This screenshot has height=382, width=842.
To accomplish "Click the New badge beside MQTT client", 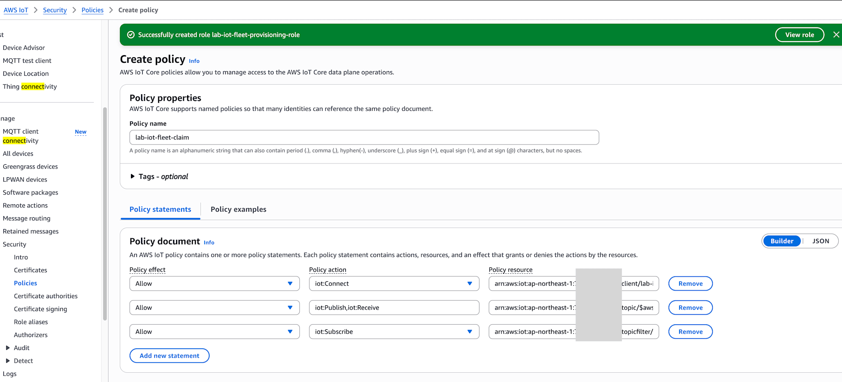I will pos(80,132).
